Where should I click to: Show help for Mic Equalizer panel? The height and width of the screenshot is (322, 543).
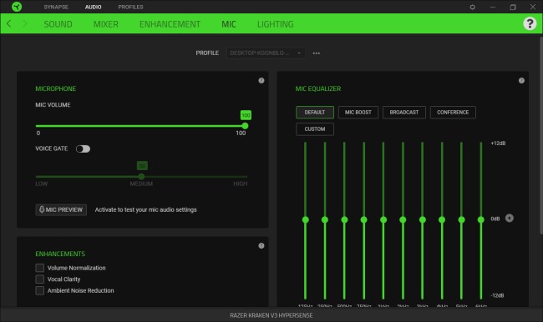(521, 81)
